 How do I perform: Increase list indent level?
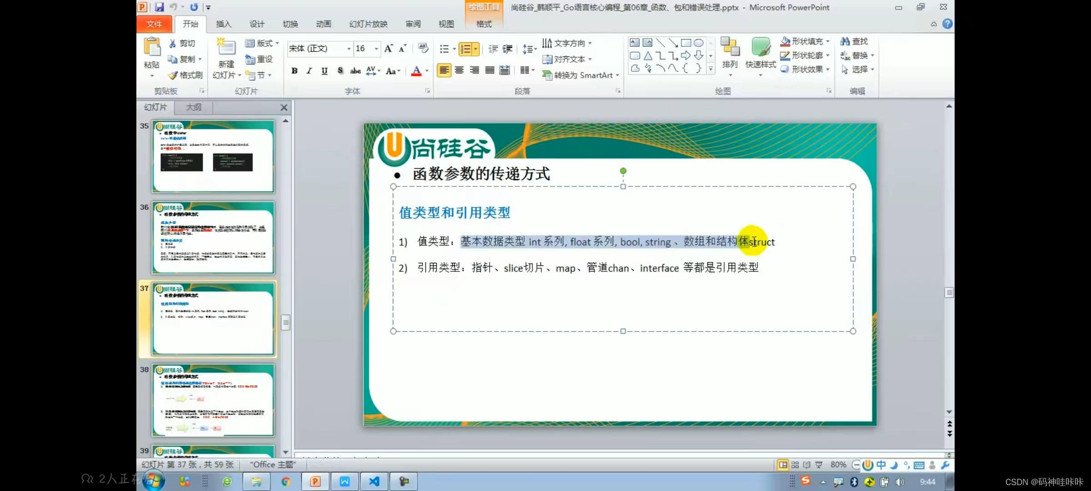tap(507, 49)
